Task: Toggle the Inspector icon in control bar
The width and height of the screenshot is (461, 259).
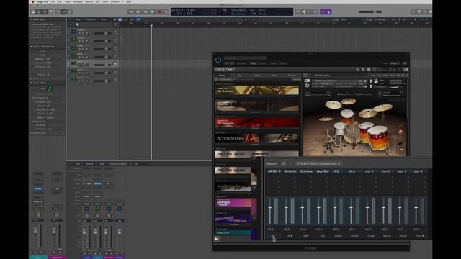Action: [39, 12]
